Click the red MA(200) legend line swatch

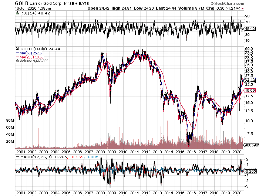coord(18,57)
